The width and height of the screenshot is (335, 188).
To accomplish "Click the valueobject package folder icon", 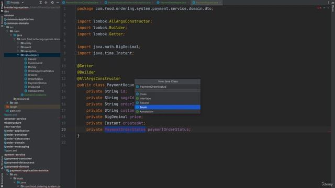I will [x=22, y=55].
